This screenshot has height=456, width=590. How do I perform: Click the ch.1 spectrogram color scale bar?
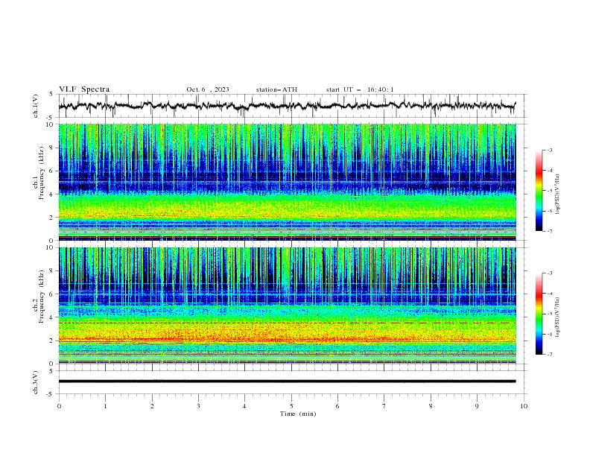[x=539, y=191]
